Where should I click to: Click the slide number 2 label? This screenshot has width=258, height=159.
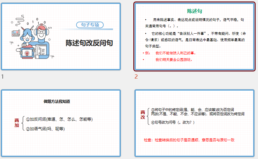136,76
